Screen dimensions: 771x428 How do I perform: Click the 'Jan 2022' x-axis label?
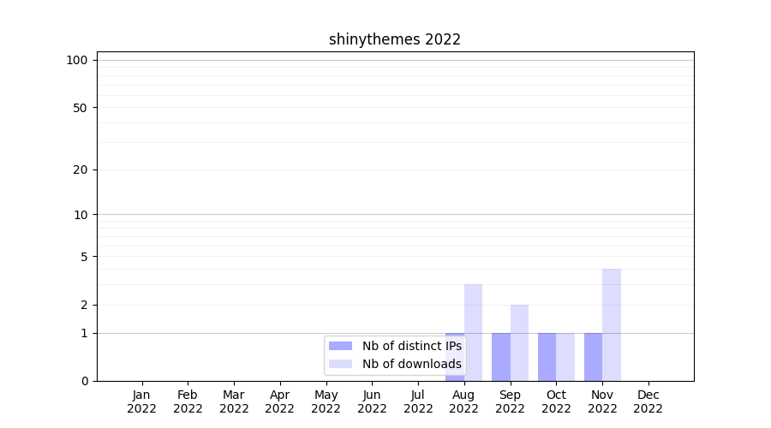[x=141, y=401]
